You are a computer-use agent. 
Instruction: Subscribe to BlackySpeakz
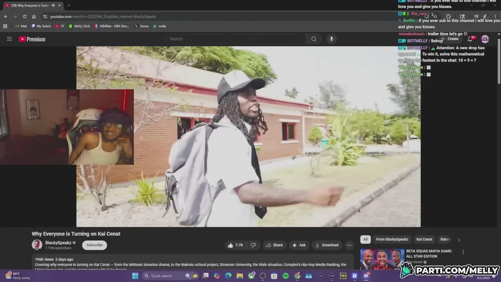point(94,245)
